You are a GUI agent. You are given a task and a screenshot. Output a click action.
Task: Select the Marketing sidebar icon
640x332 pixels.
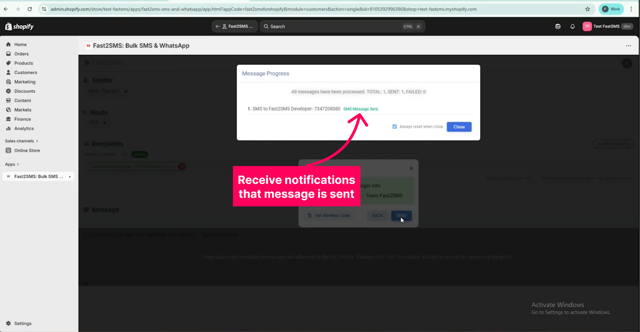click(x=8, y=82)
